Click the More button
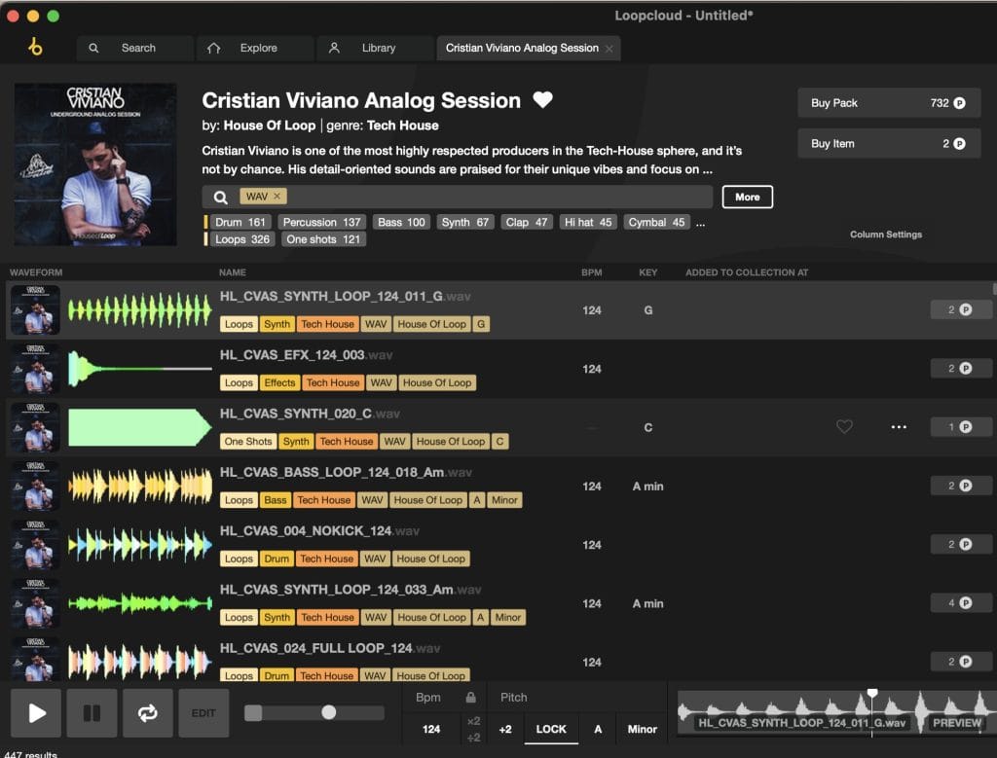 pos(748,197)
